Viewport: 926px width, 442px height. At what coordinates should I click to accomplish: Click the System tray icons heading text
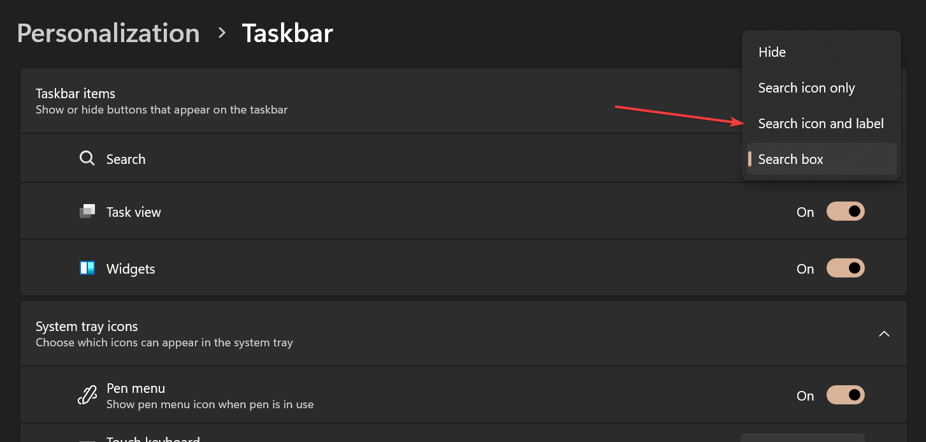pyautogui.click(x=87, y=327)
